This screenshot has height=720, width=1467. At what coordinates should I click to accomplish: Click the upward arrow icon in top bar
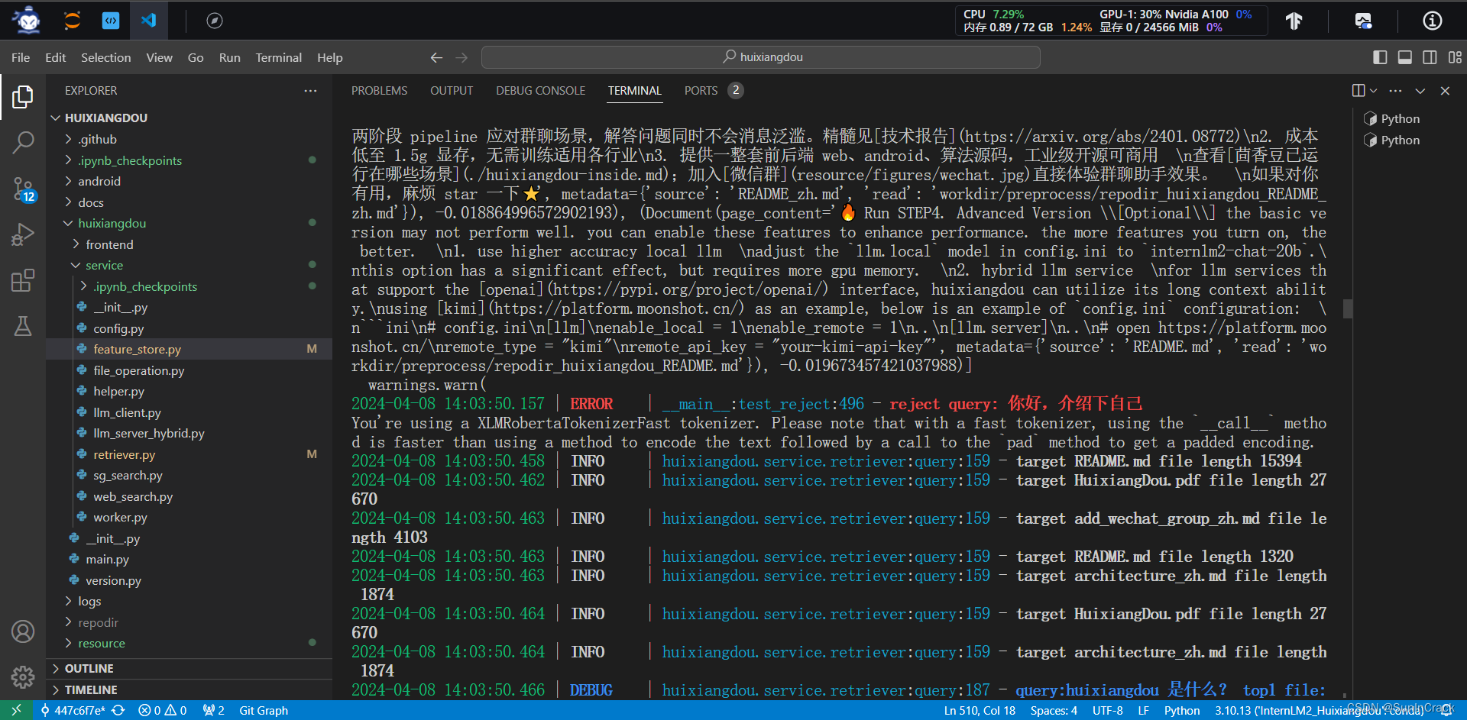tap(1294, 21)
